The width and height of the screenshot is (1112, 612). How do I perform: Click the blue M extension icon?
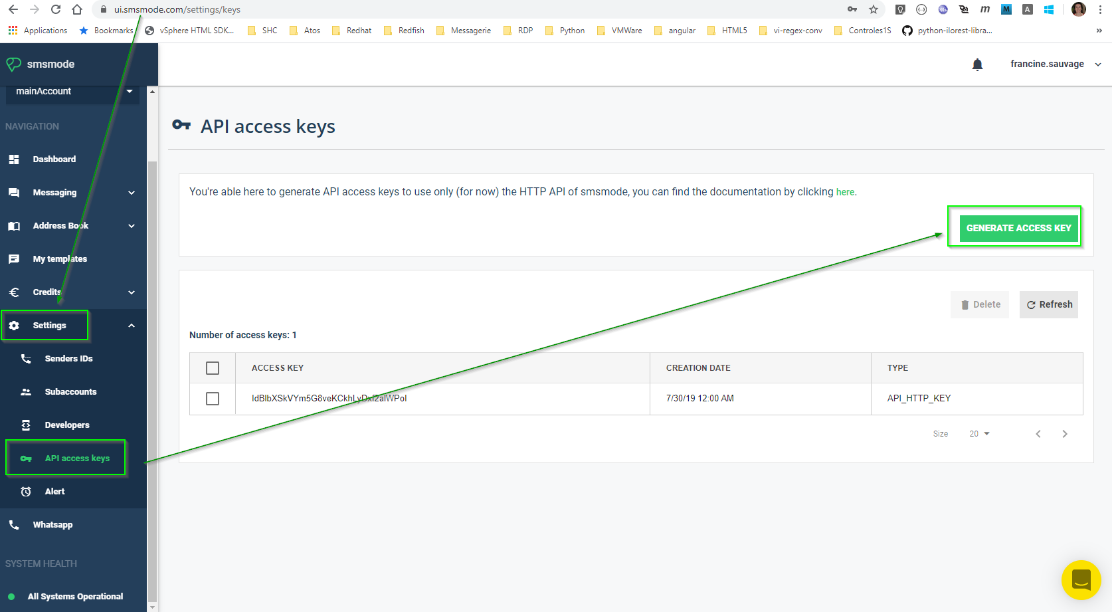tap(1006, 9)
